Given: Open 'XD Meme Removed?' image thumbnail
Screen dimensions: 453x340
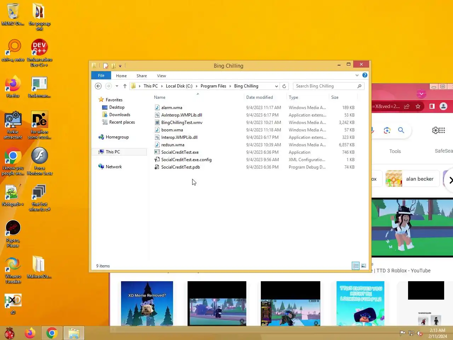Looking at the screenshot, I should click(147, 304).
